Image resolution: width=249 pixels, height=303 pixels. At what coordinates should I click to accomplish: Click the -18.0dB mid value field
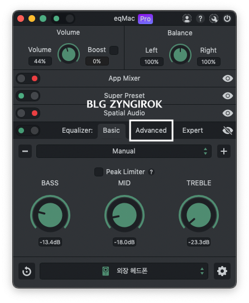[124, 242]
